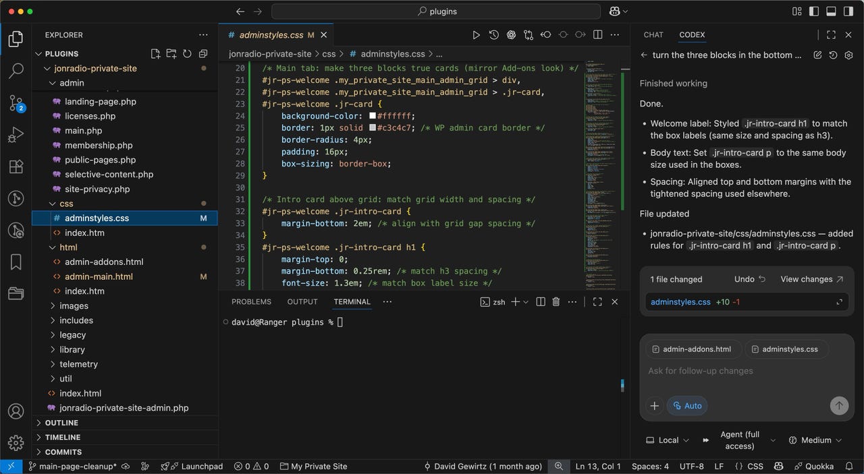Viewport: 864px width, 474px height.
Task: Go back from the Codex task title
Action: tap(644, 55)
